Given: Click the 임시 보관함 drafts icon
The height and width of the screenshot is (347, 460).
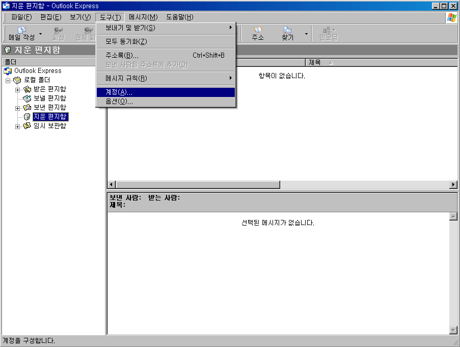Looking at the screenshot, I should [x=27, y=126].
